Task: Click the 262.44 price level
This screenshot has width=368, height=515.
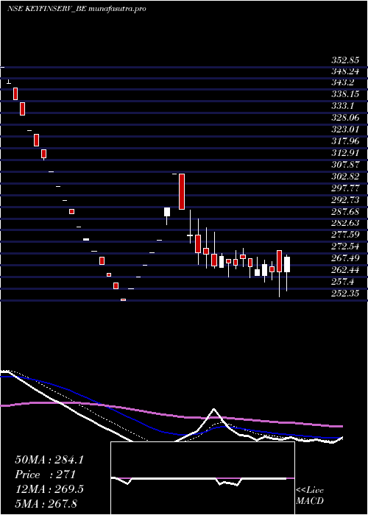Action: (x=344, y=270)
